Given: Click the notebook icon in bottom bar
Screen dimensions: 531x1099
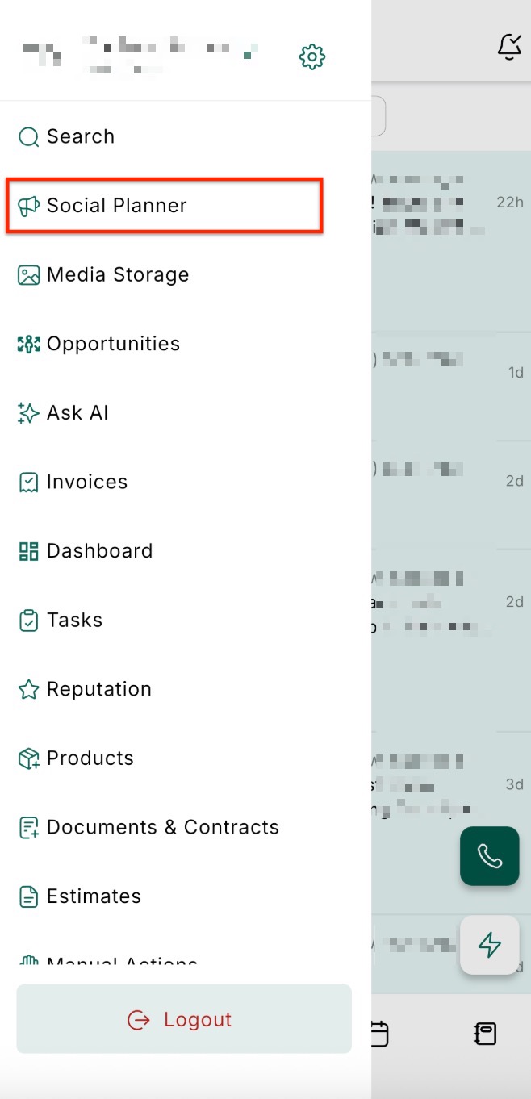Looking at the screenshot, I should point(485,1034).
